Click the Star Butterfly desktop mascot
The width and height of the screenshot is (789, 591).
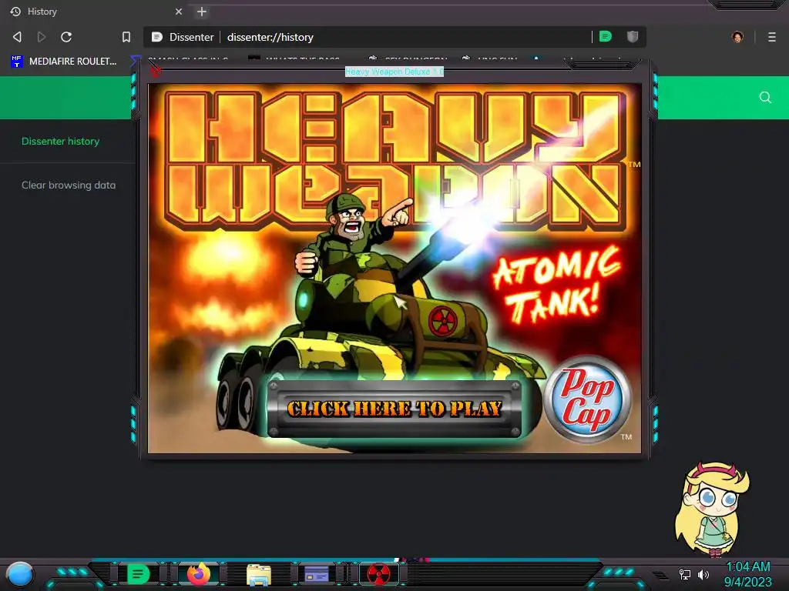click(x=712, y=508)
